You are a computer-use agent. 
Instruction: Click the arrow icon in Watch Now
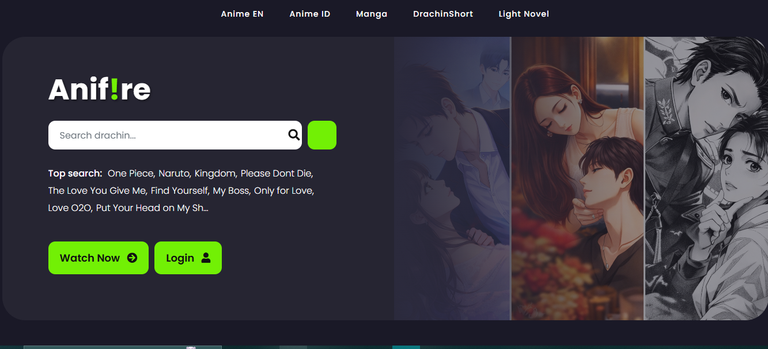[x=132, y=258]
